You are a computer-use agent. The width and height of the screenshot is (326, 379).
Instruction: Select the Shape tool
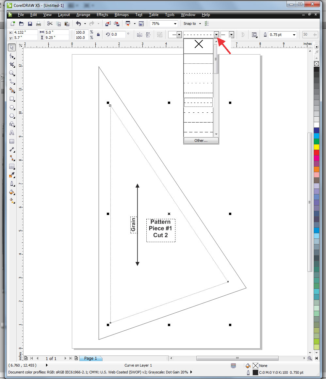tap(12, 56)
